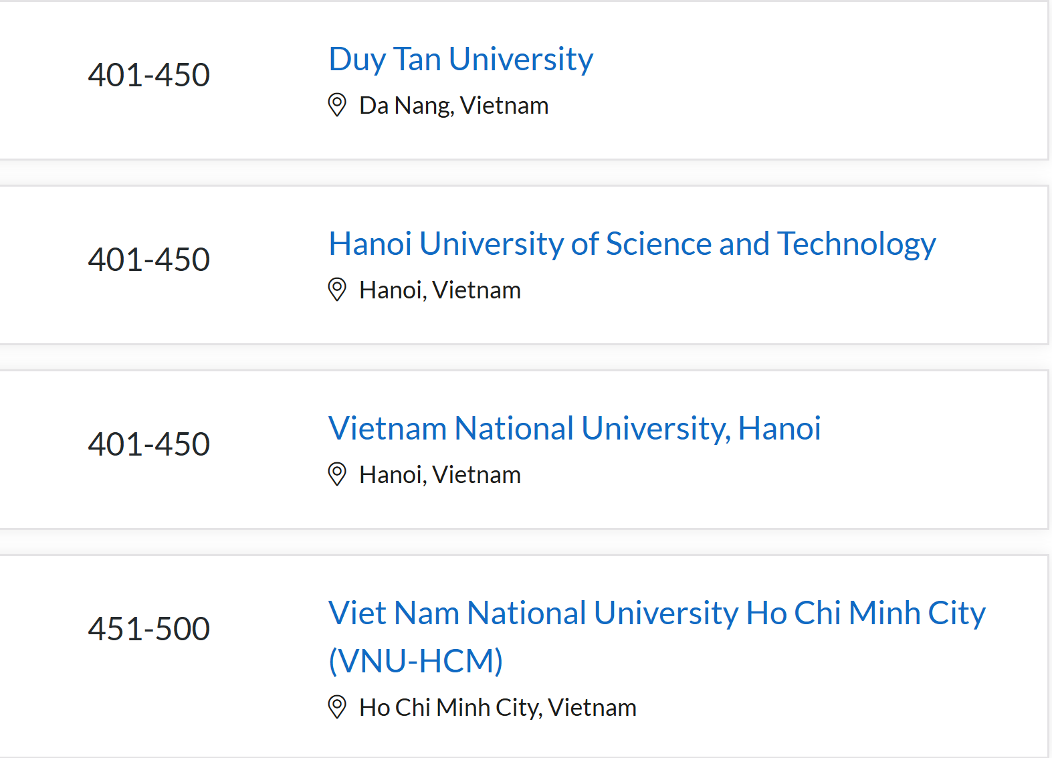The width and height of the screenshot is (1052, 758).
Task: Click the 401-450 rank beside Hanoi University of Science
Action: click(x=148, y=260)
